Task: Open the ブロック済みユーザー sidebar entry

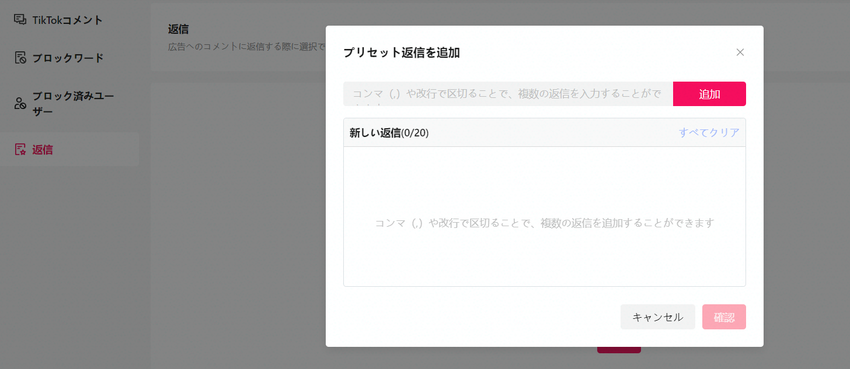Action: coord(72,103)
